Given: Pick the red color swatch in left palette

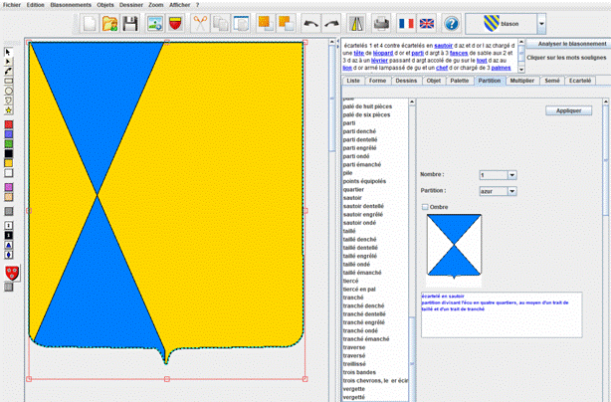Looking at the screenshot, I should (9, 124).
